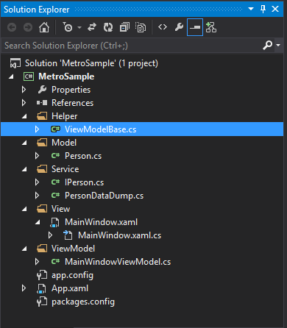Expand MainWindowViewModel.cs members

(x=37, y=262)
